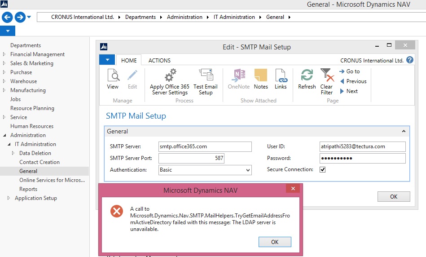Open the help question mark icon
This screenshot has height=257, width=426.
(x=409, y=60)
